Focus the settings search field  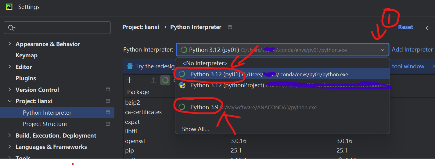(57, 28)
